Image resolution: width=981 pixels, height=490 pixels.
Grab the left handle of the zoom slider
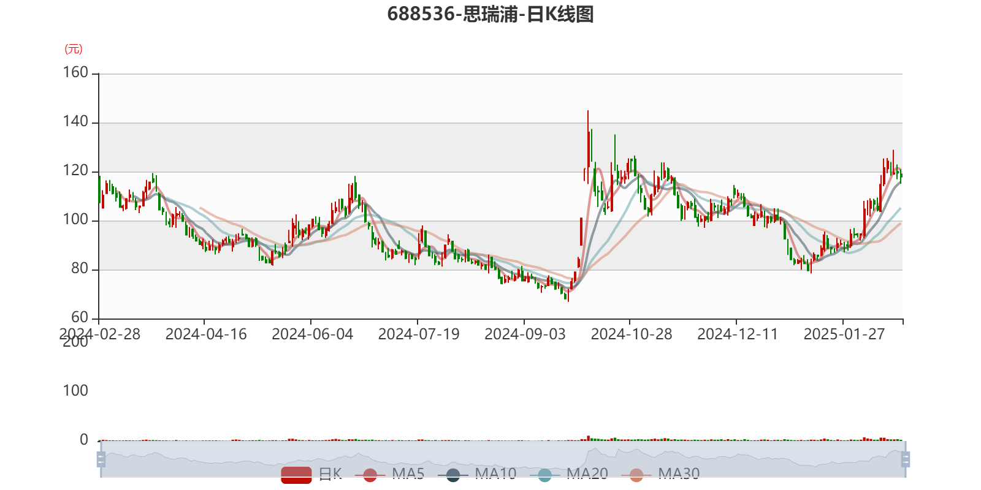point(101,459)
